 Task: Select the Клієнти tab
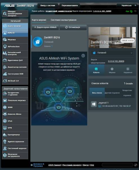point(96,70)
